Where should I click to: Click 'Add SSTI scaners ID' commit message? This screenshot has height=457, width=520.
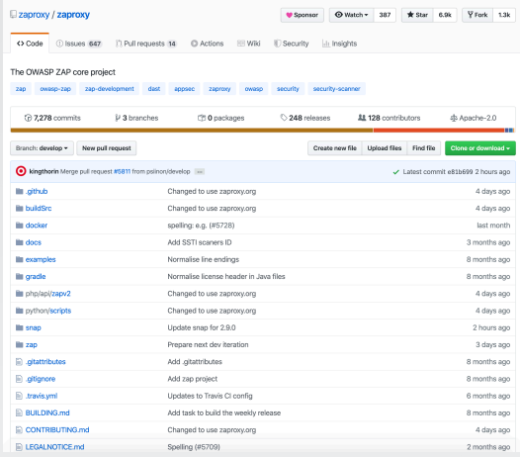[200, 242]
